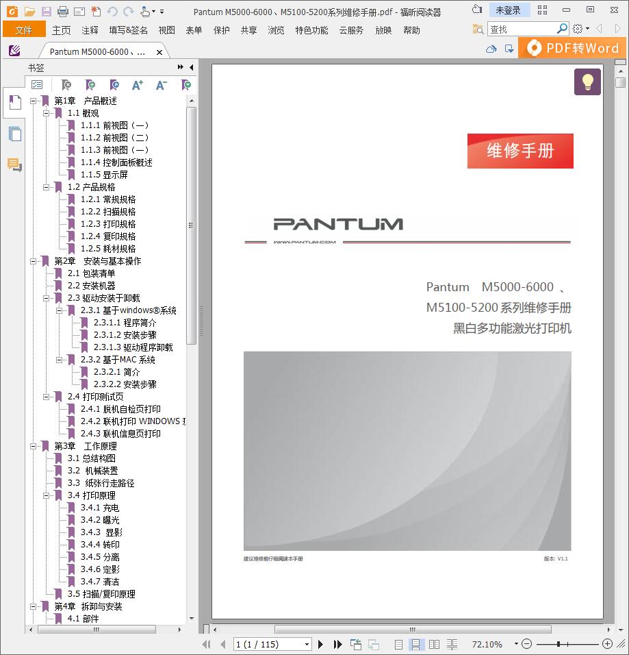Click the Set bookmark destination icon
The image size is (629, 655).
tap(114, 85)
